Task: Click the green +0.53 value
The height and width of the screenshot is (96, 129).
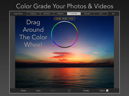Action: [64, 19]
